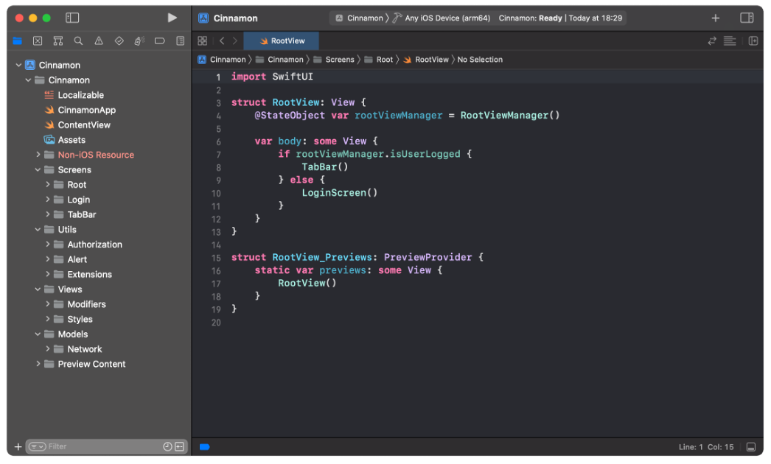Viewport: 771px width, 464px height.
Task: Toggle the debug area at bottom right
Action: (750, 447)
